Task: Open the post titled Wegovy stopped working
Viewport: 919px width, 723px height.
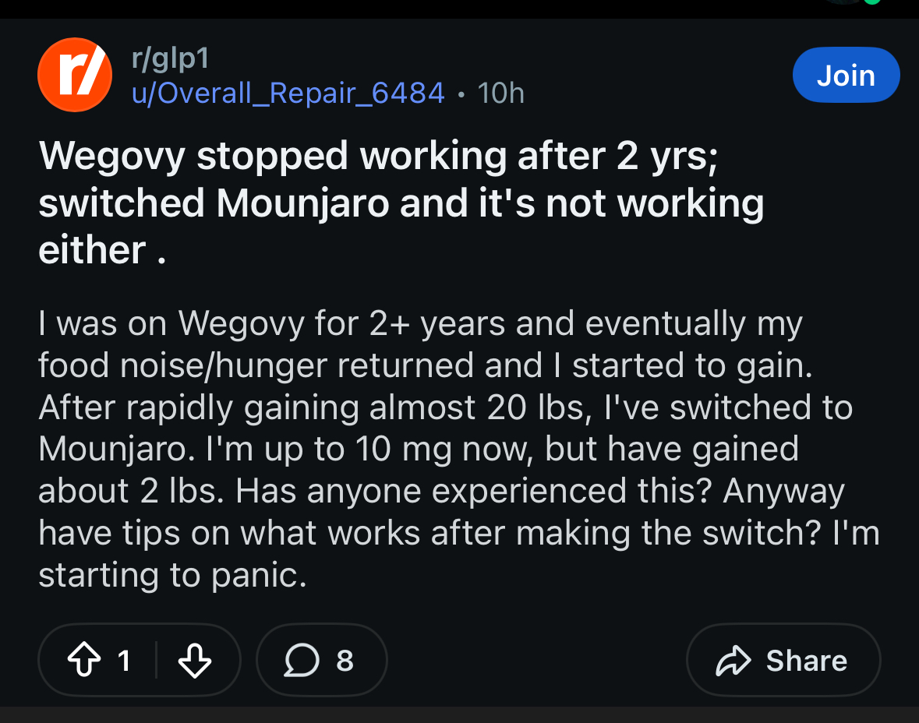Action: click(401, 203)
